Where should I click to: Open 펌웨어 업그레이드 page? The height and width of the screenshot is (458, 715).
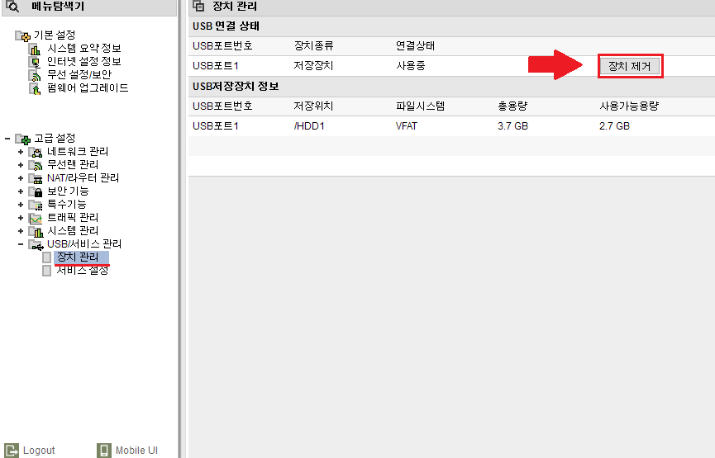click(88, 87)
